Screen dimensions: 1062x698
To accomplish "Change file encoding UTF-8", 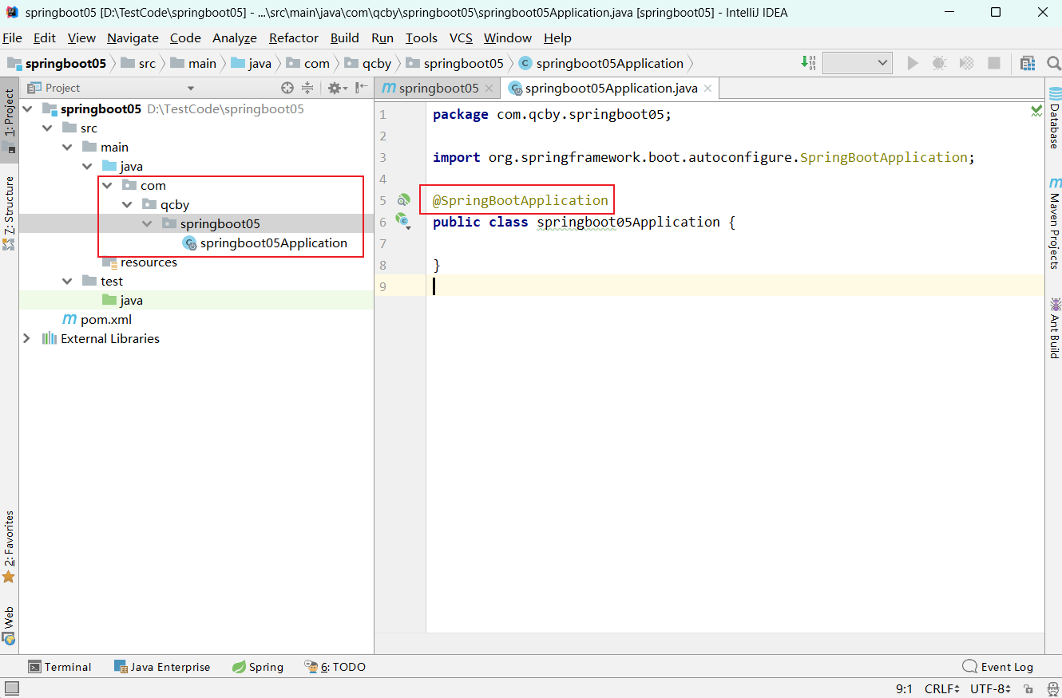I will [x=990, y=688].
